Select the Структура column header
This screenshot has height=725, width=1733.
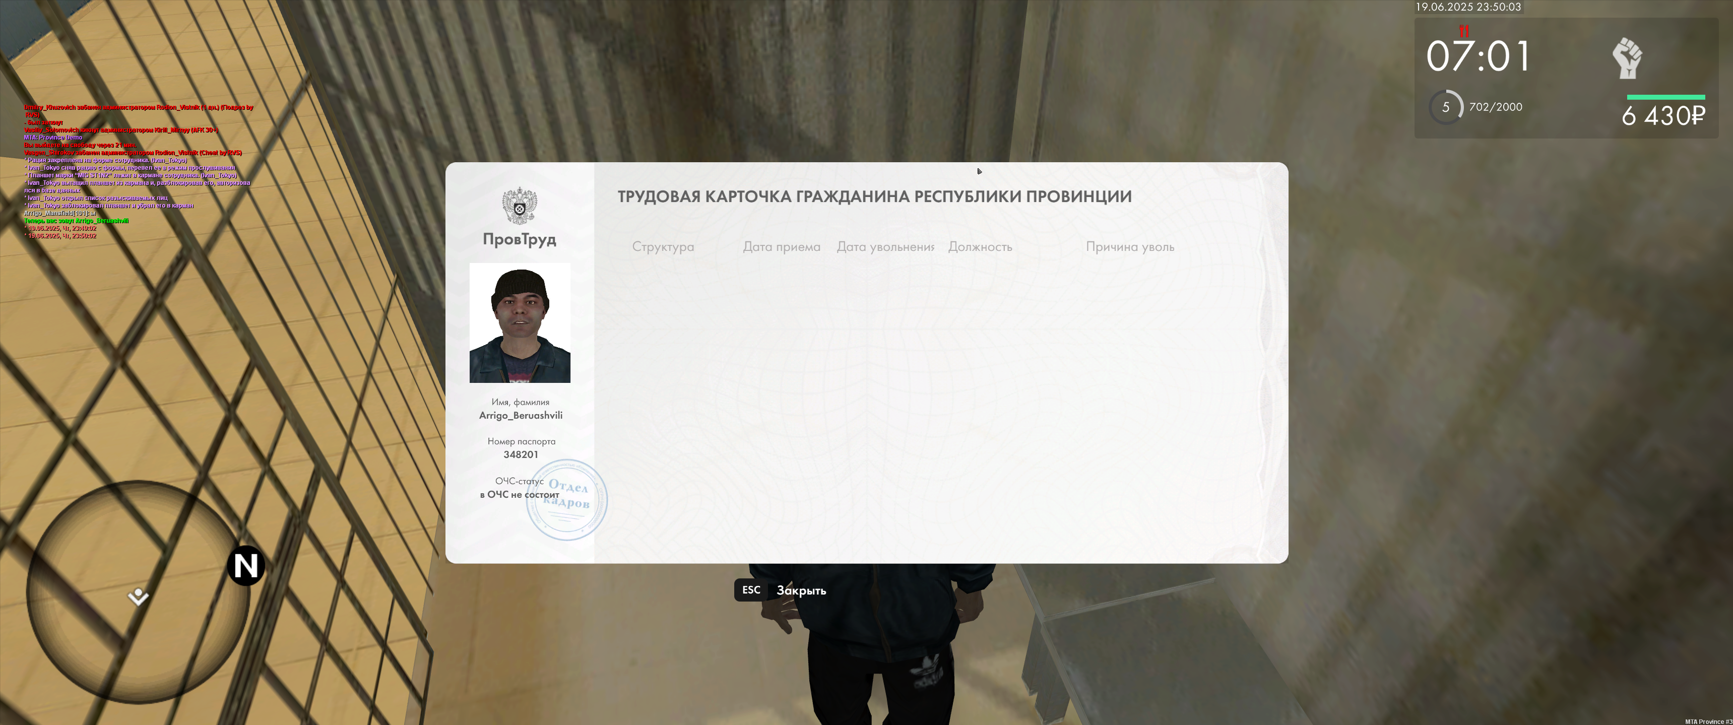[663, 247]
